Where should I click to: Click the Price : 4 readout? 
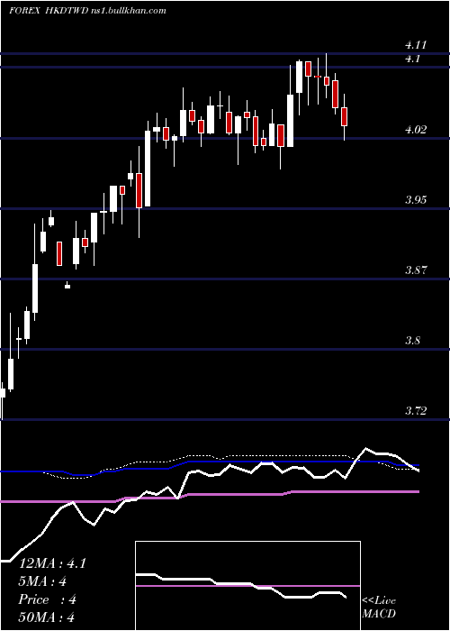click(x=48, y=599)
